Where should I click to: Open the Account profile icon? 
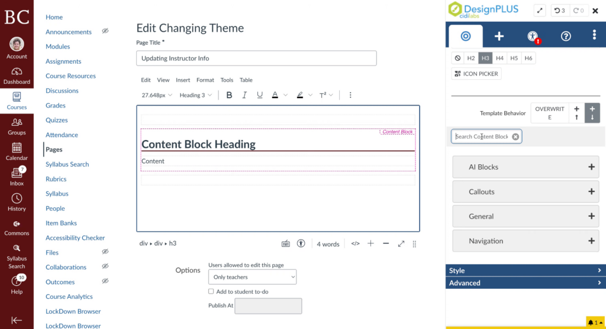17,48
